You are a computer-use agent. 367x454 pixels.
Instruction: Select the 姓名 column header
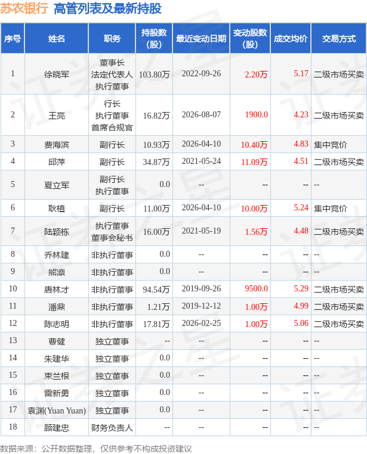(57, 39)
